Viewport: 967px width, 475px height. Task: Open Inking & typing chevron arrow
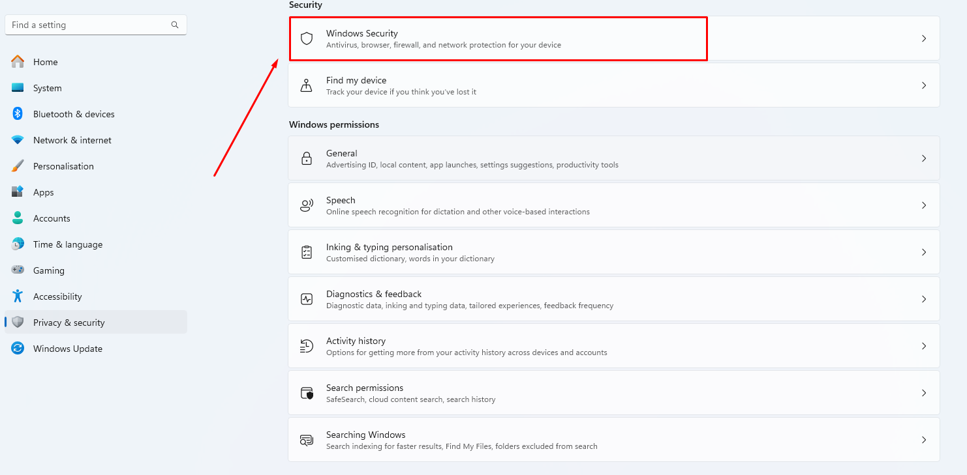point(924,252)
